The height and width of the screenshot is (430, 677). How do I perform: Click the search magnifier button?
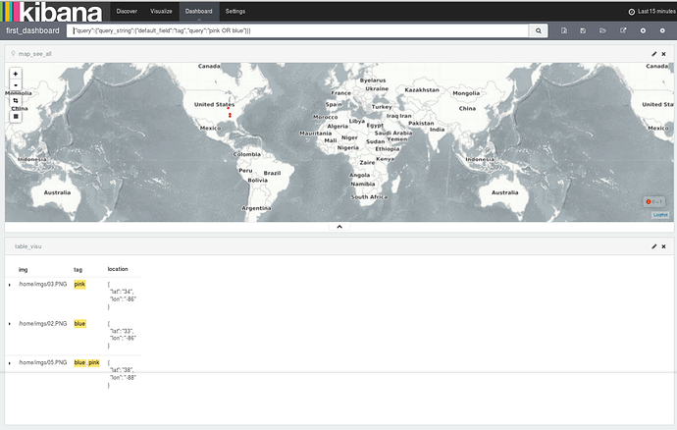tap(539, 30)
